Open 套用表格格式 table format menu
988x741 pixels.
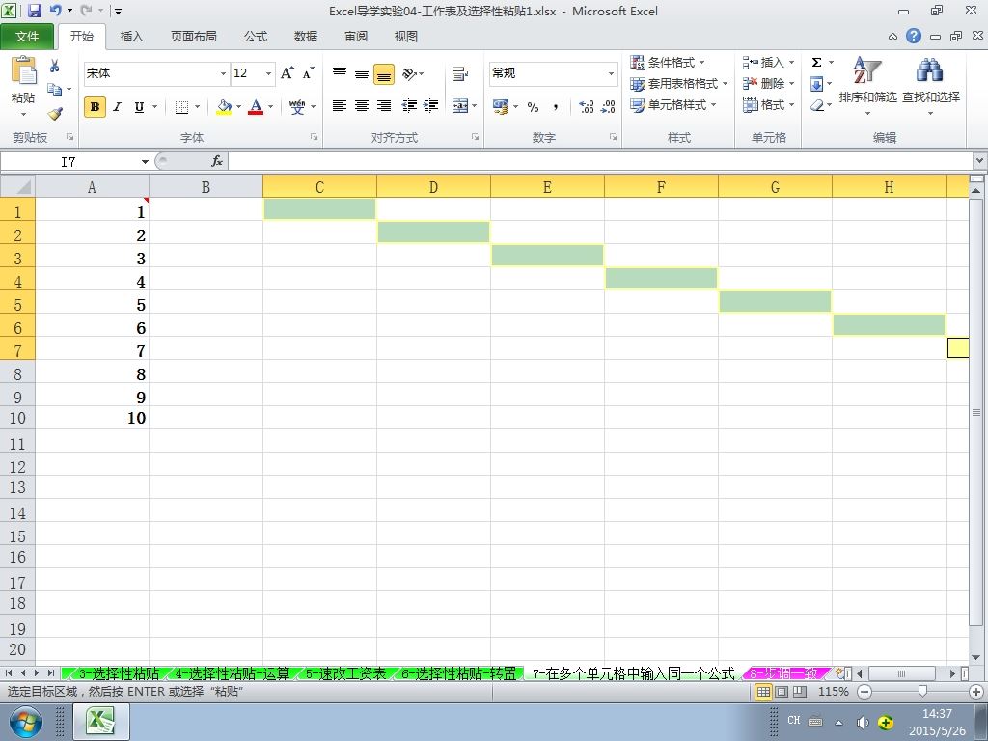tap(678, 84)
